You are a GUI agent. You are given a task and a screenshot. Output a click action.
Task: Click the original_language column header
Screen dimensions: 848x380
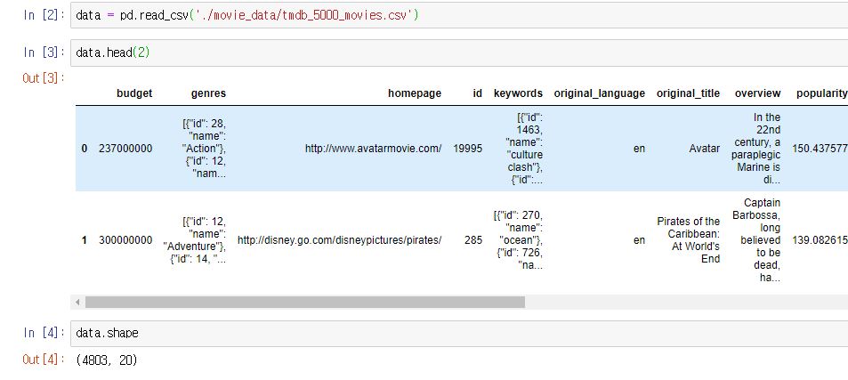click(x=599, y=93)
